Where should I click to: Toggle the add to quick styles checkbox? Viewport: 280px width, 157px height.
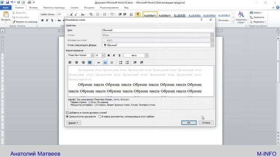pos(67,113)
